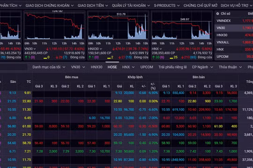253x168 pixels.
Task: Click HNX30 volume 150,541,600 CP
Action: click(99, 53)
